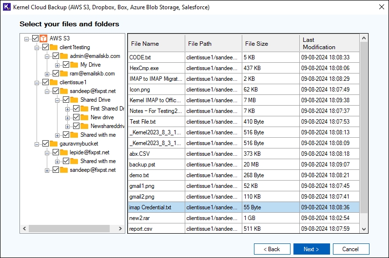Screen dimensions: 389x258
Task: Uncheck the AWS S3 root checkbox
Action: 36,38
